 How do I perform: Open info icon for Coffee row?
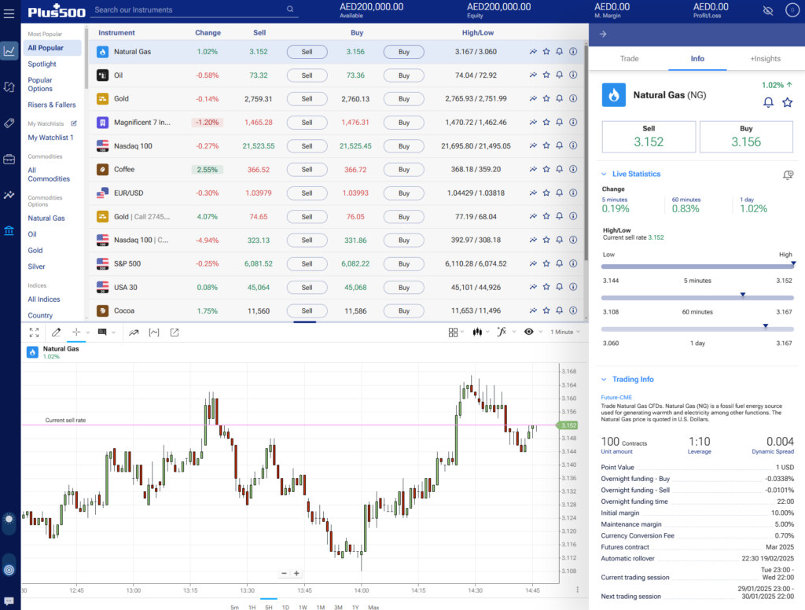(x=573, y=169)
